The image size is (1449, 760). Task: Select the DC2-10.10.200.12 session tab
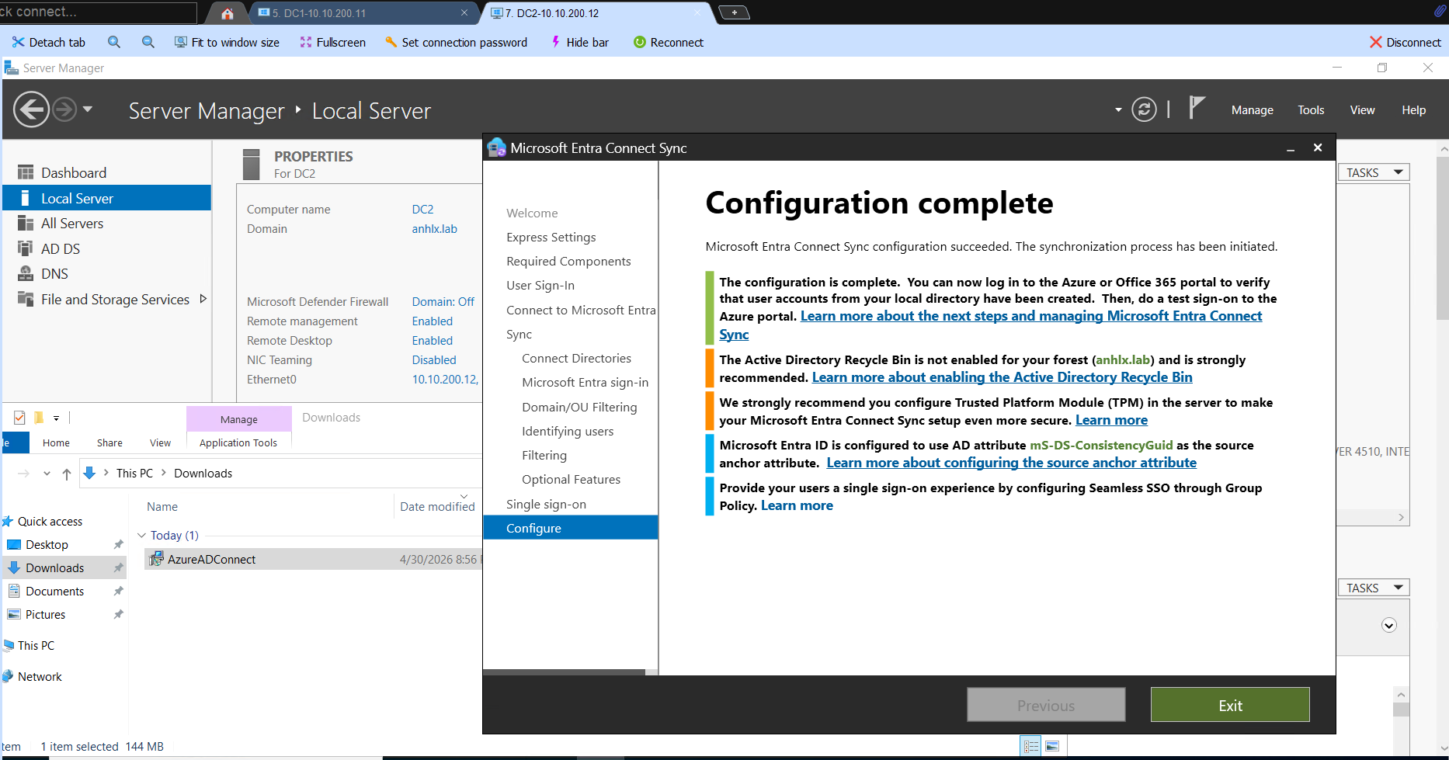594,13
